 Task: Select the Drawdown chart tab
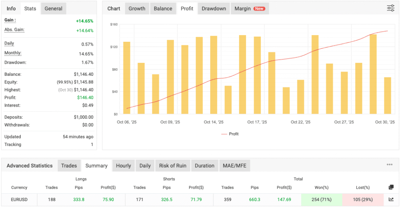point(214,9)
